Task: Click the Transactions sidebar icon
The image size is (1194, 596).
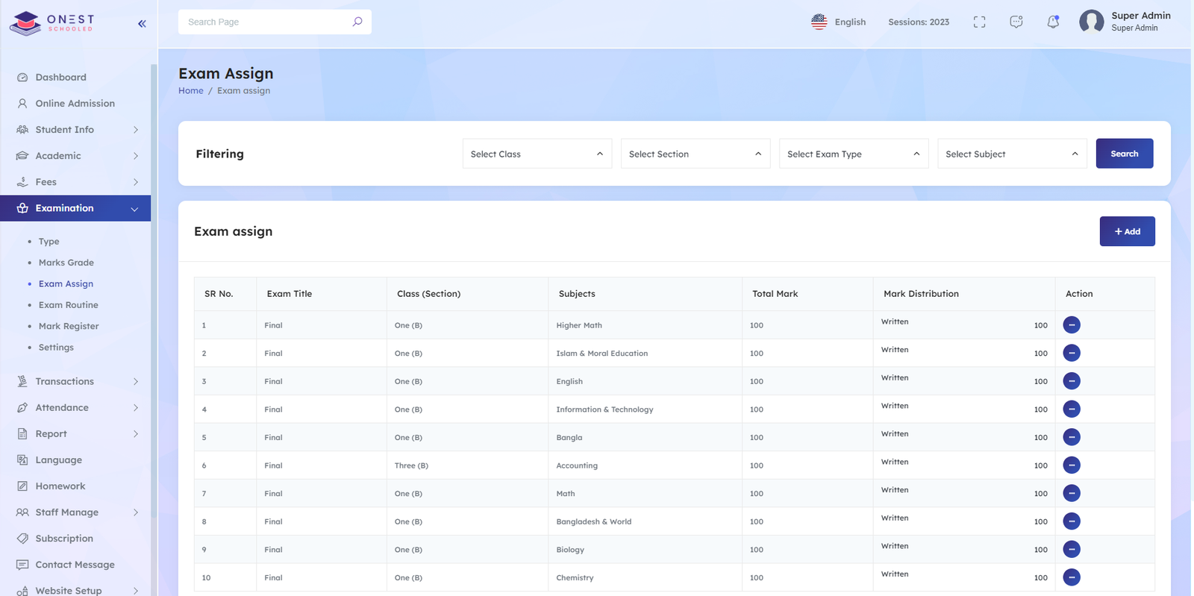Action: pyautogui.click(x=22, y=381)
